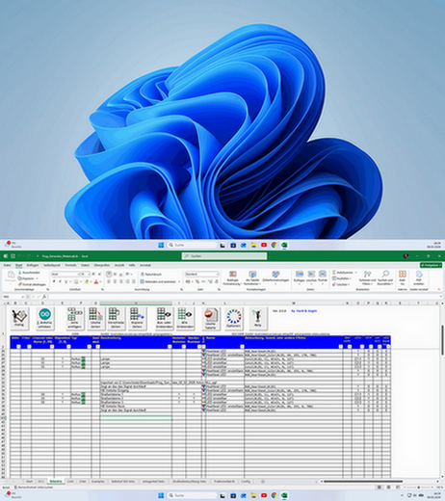Screen dimensions: 445x501
Task: Click the Arduino send icon button
Action: point(44,318)
